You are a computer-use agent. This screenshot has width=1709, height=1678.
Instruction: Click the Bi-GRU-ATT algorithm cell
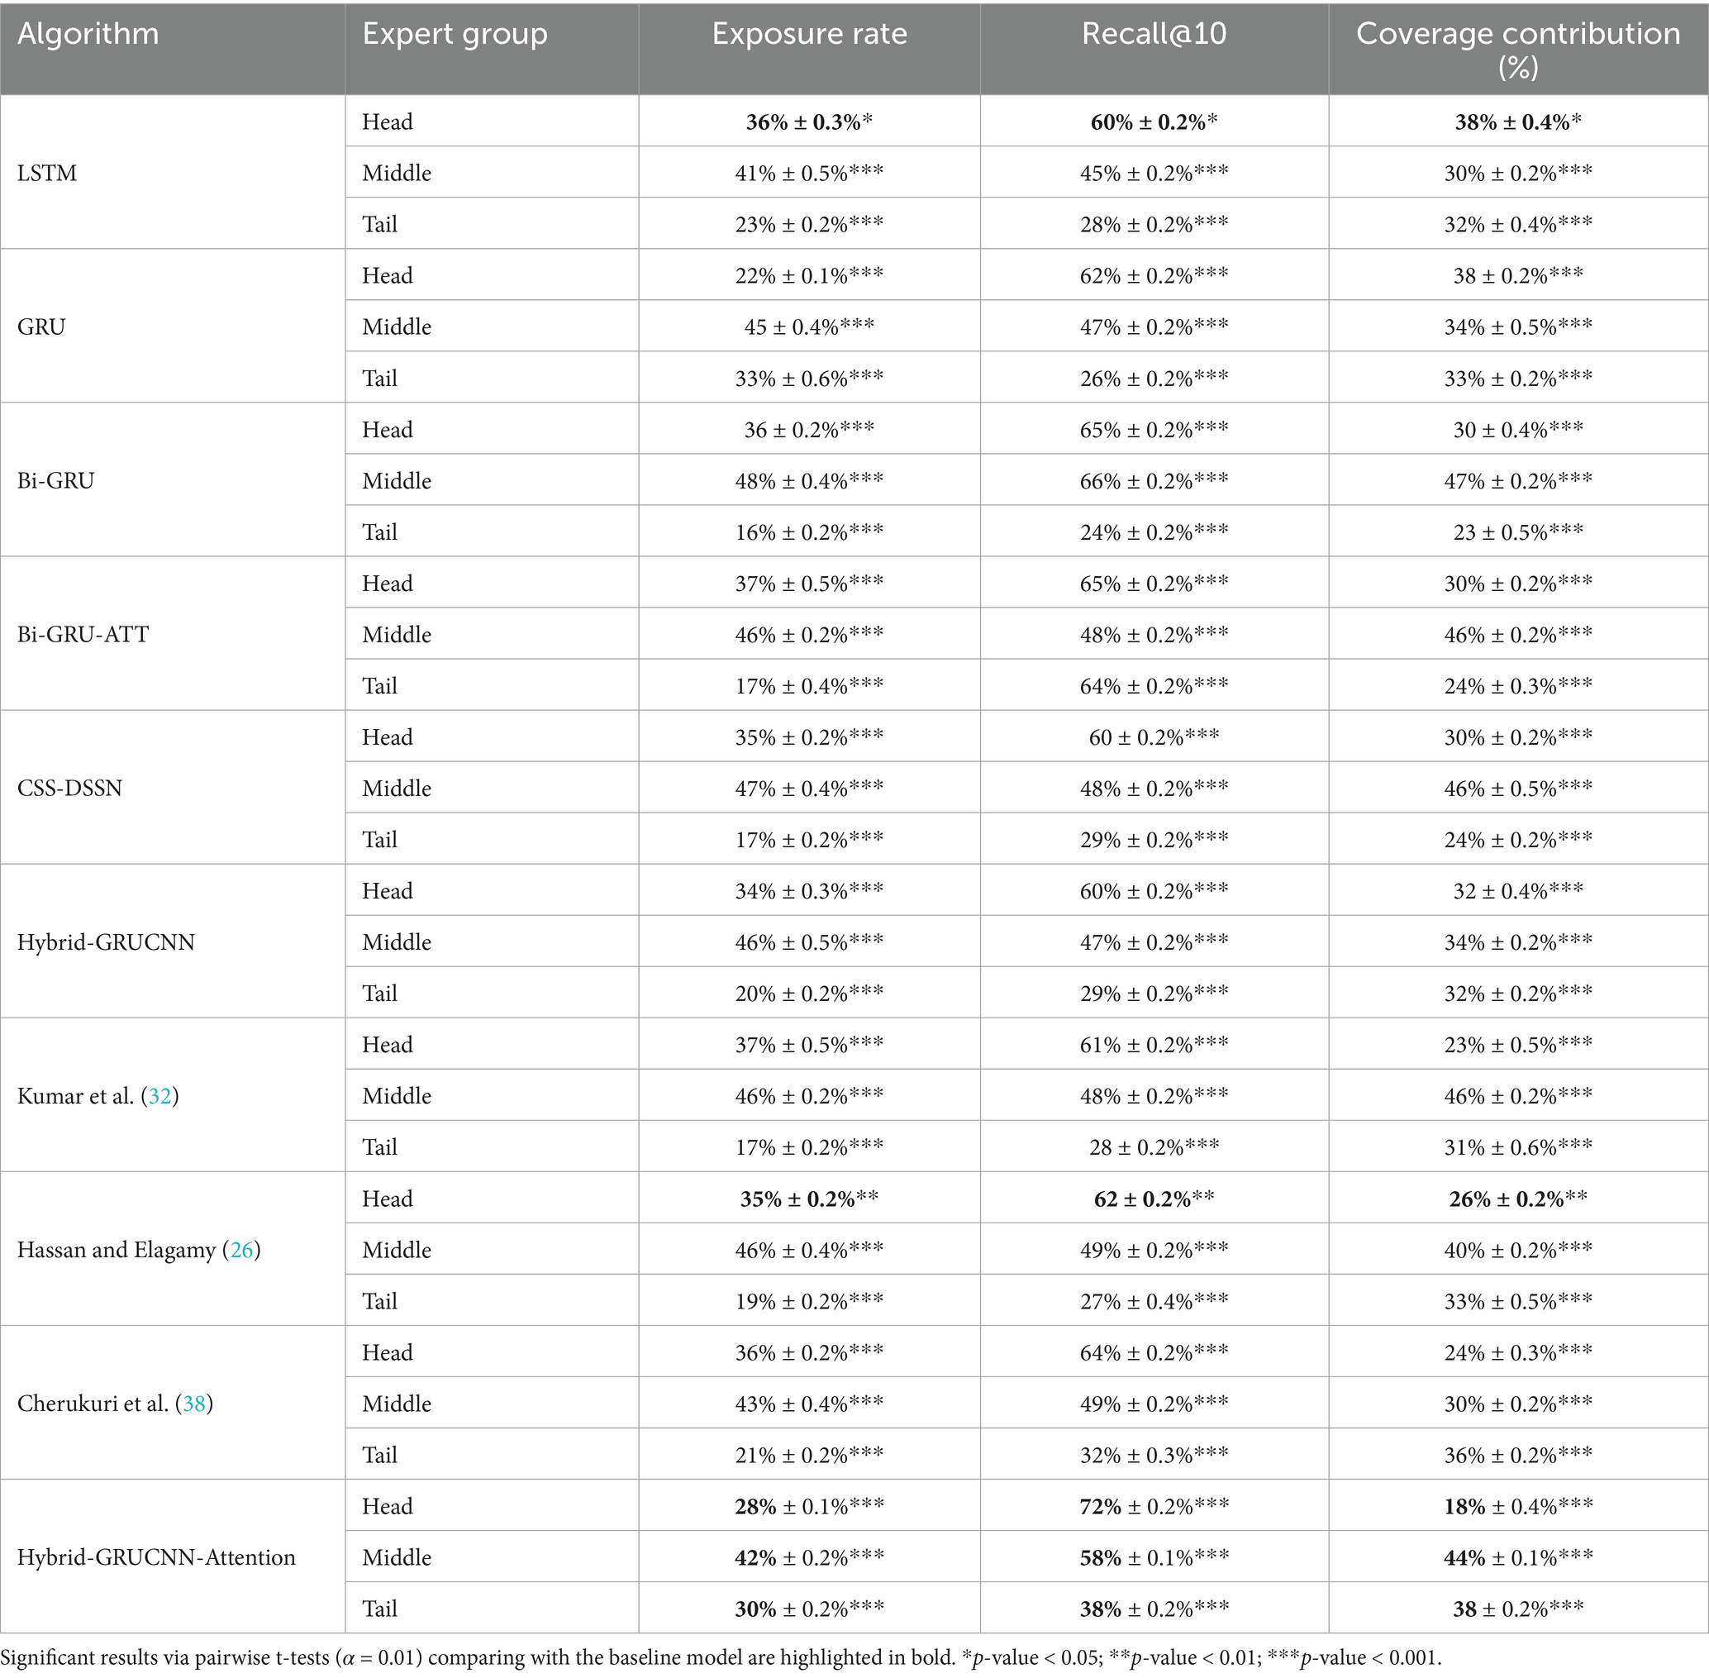click(x=83, y=635)
